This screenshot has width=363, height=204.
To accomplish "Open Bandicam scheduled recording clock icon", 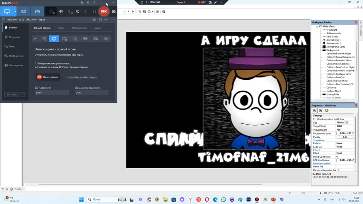I will click(88, 2).
